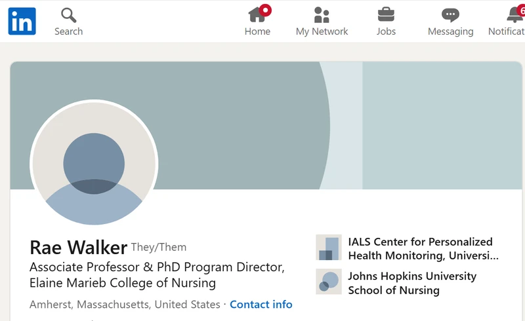Open Notifications bell icon
Screen dimensions: 525x321
pos(515,14)
